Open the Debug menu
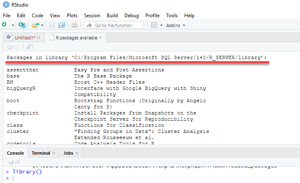This screenshot has height=183, width=300. (131, 16)
